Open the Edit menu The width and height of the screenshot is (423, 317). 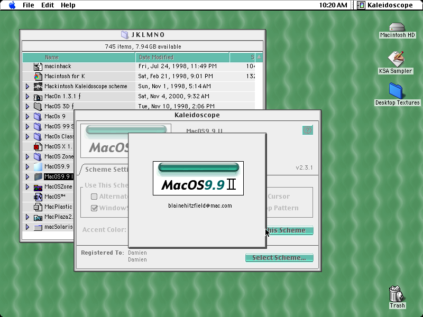[48, 5]
